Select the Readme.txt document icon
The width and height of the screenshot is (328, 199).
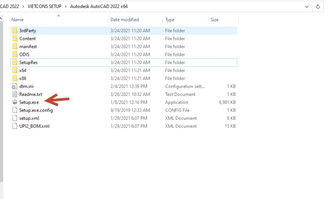click(15, 94)
